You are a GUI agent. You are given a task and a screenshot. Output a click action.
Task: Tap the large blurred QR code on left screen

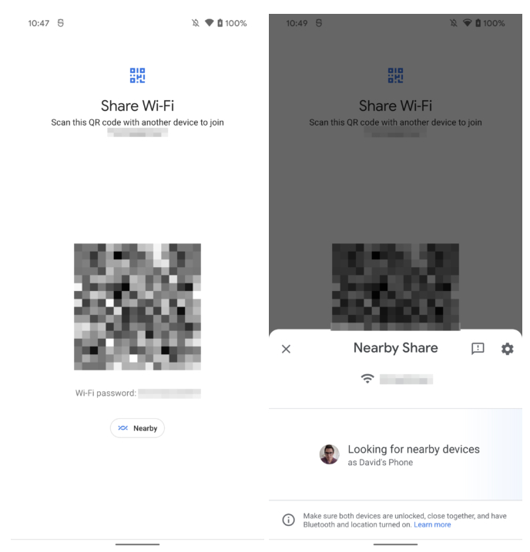click(x=137, y=306)
